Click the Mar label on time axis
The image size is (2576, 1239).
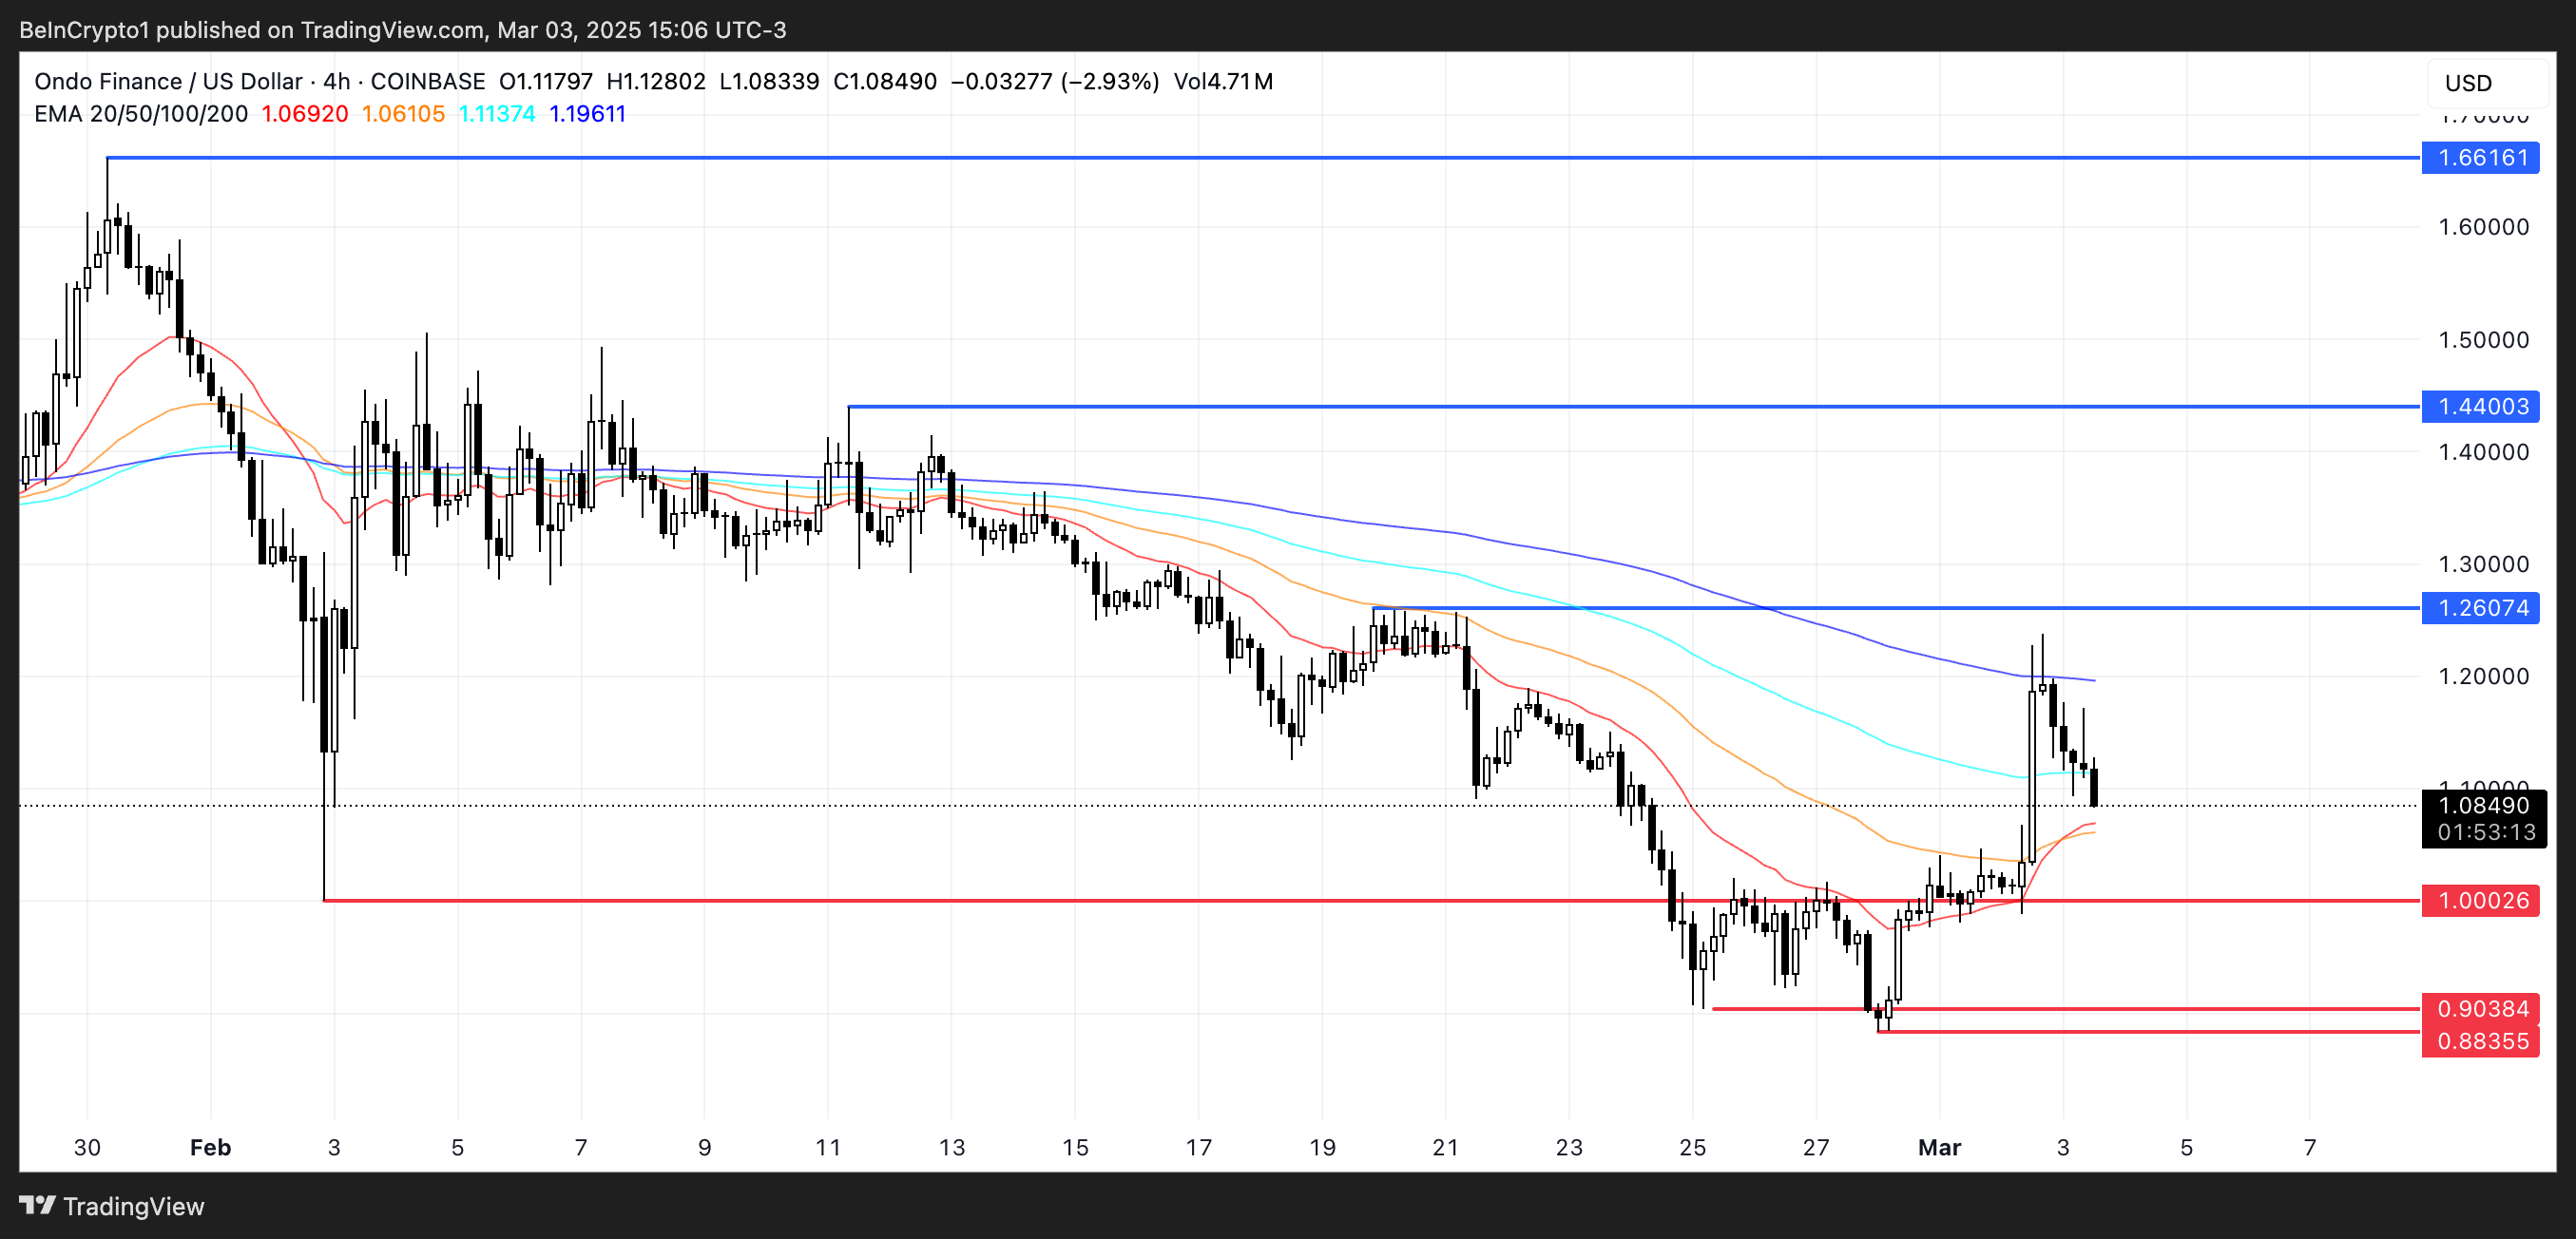coord(1939,1147)
